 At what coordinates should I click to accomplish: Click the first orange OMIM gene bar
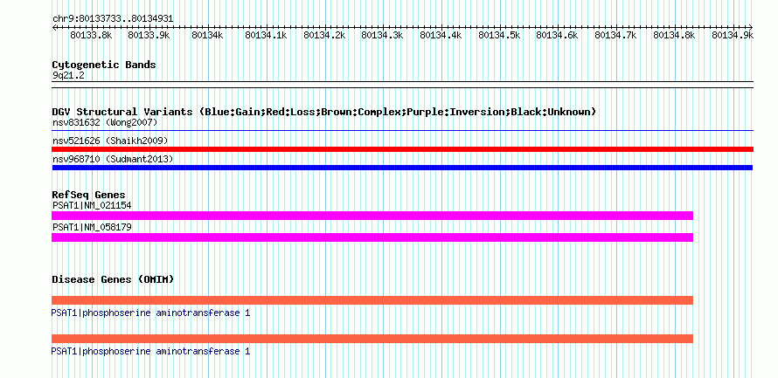coord(372,300)
